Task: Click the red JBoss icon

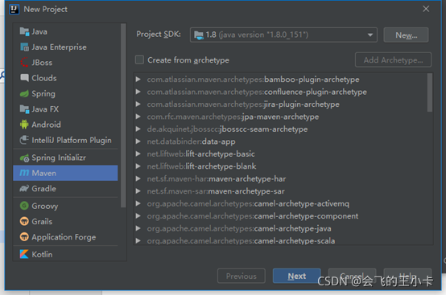Action: [x=24, y=63]
